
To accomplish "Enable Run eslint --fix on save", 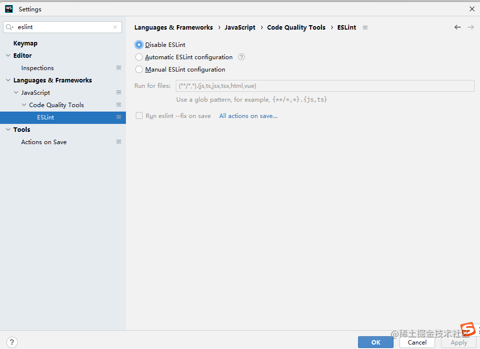I will tap(139, 115).
